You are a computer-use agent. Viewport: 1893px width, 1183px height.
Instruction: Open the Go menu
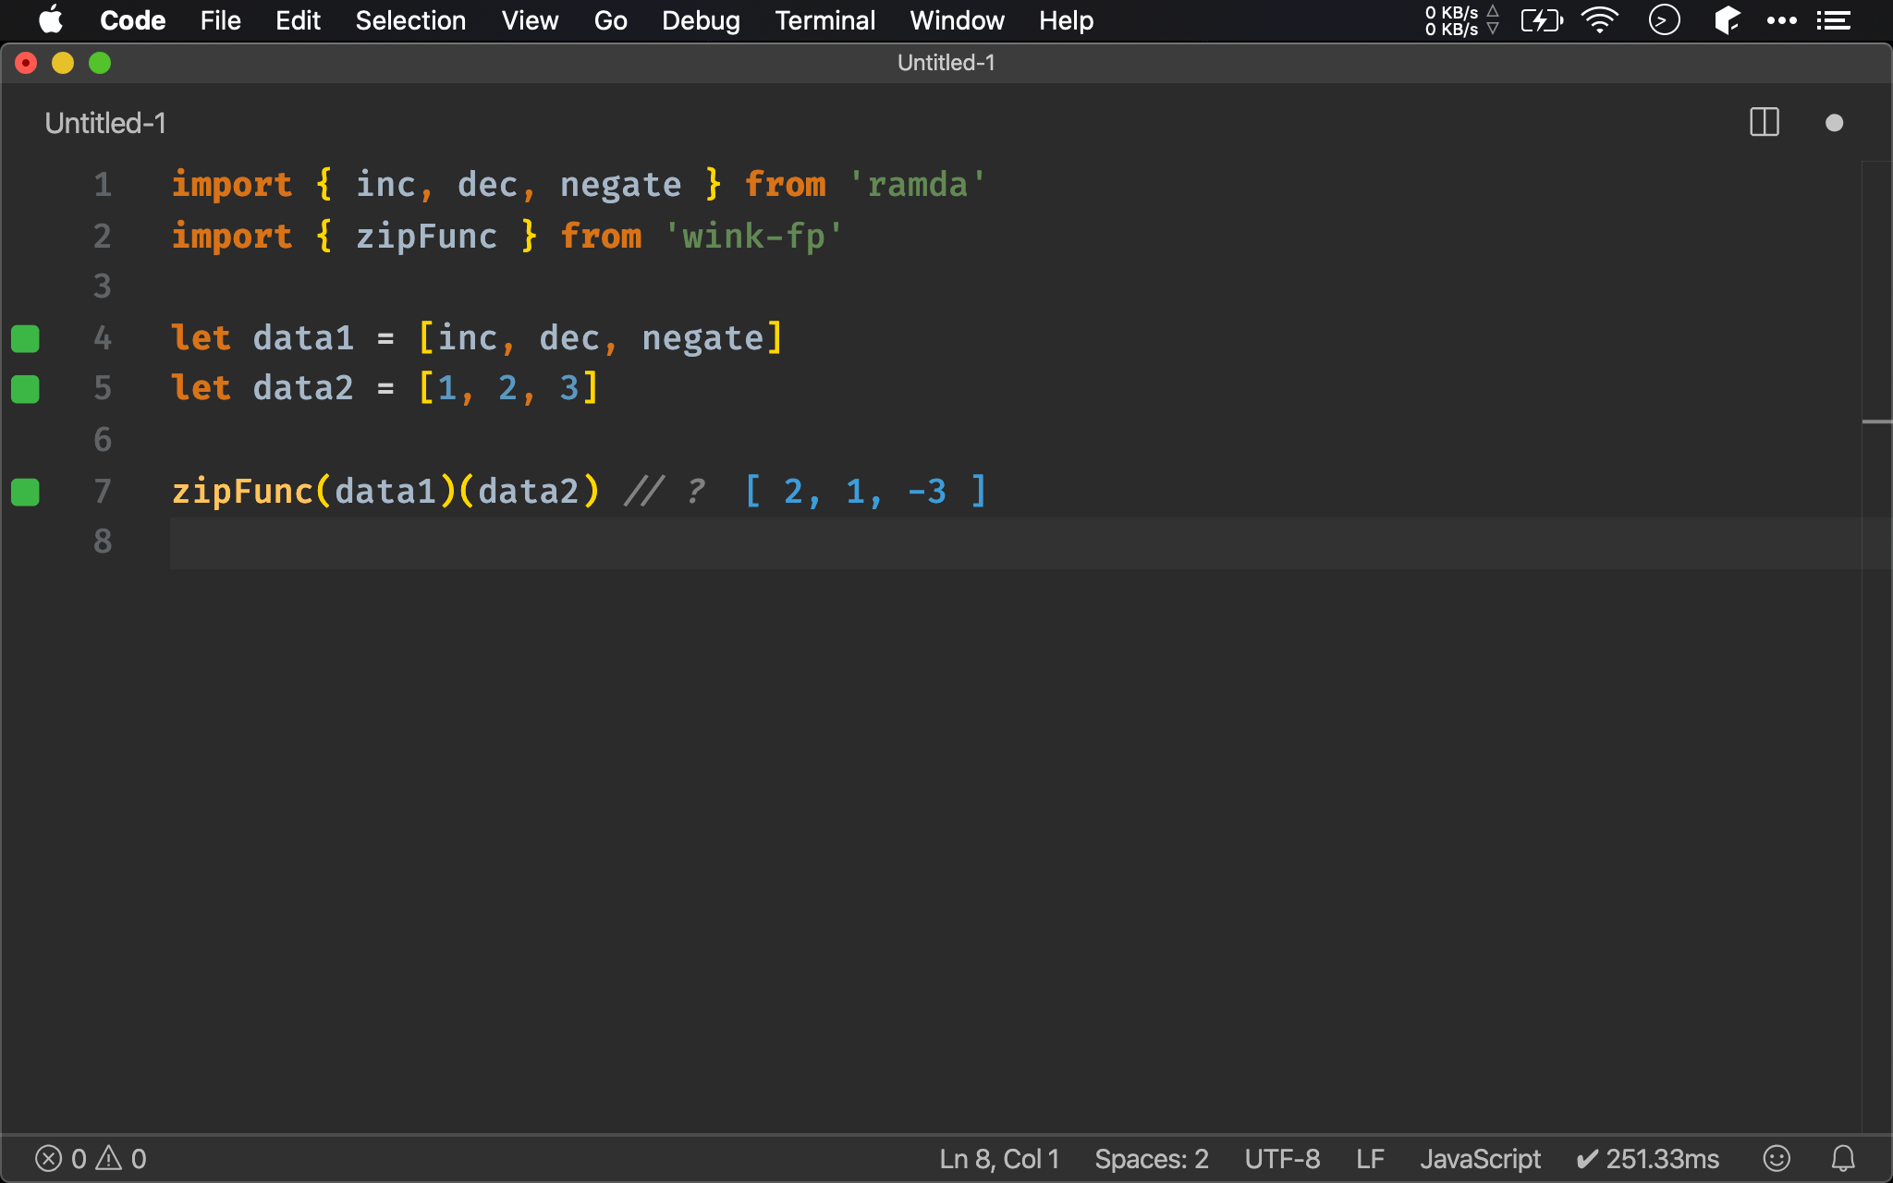(x=610, y=20)
